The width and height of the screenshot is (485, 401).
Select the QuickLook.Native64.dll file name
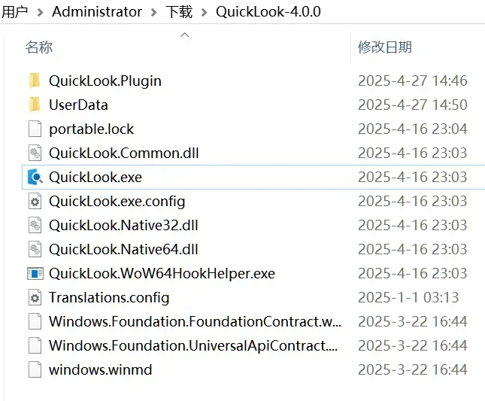click(123, 249)
